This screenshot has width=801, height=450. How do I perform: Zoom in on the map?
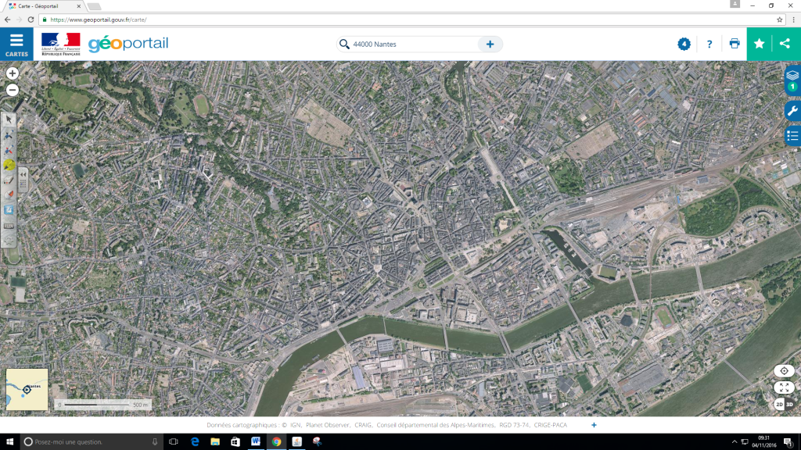[x=13, y=73]
